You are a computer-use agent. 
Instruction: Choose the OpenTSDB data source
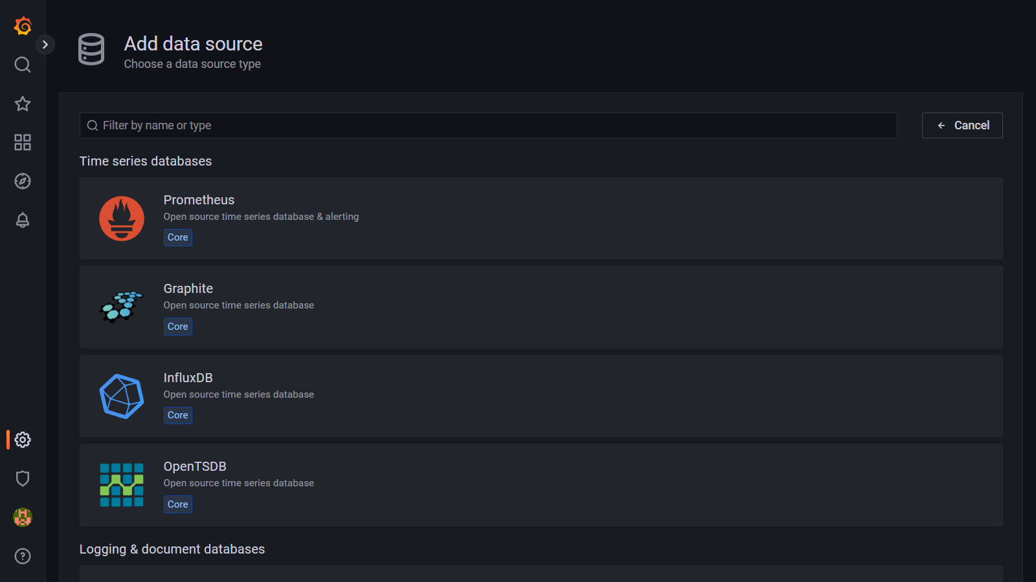click(x=541, y=485)
